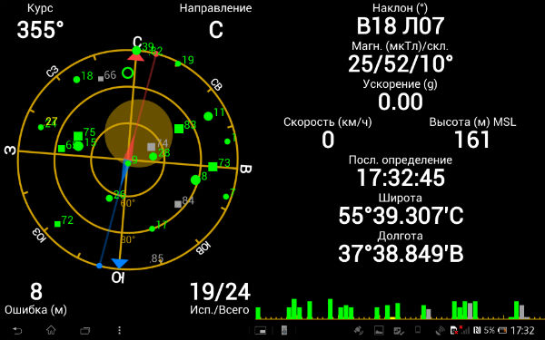Tap the battery icon in status bar
This screenshot has height=340, width=545.
[502, 330]
